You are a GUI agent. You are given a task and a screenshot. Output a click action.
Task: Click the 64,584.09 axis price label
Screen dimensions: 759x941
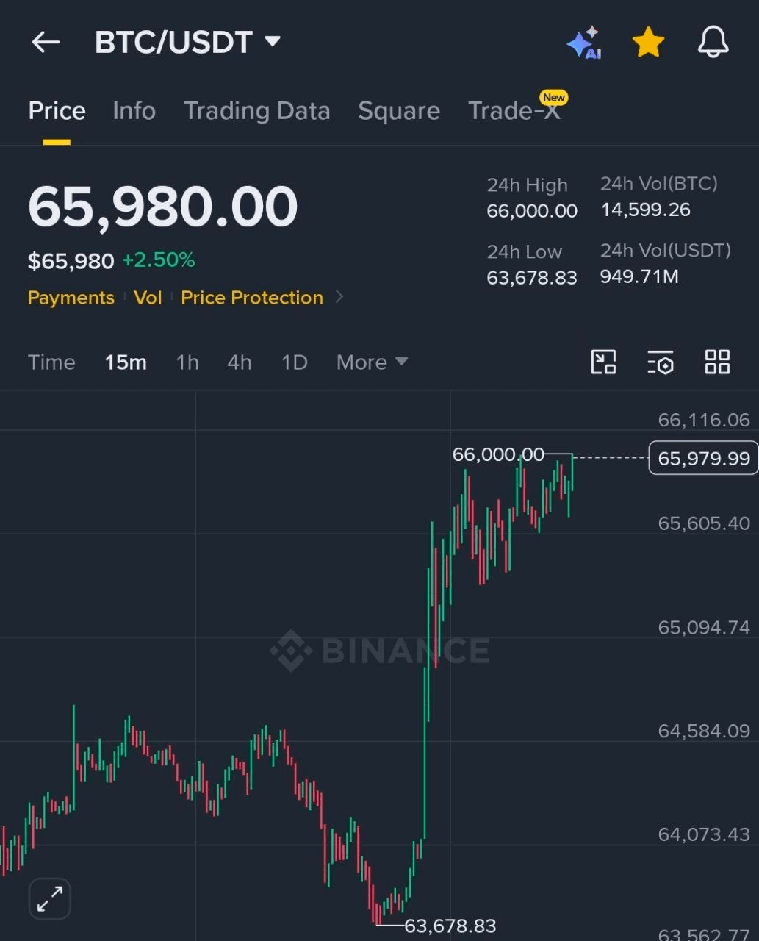[x=704, y=731]
